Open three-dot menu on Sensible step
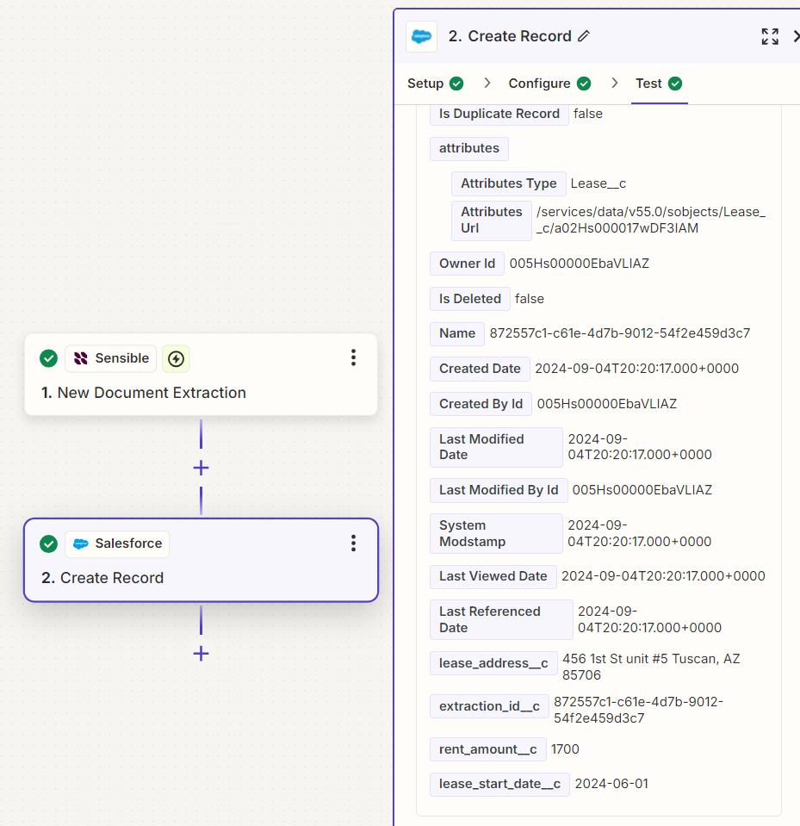The image size is (800, 826). tap(353, 357)
